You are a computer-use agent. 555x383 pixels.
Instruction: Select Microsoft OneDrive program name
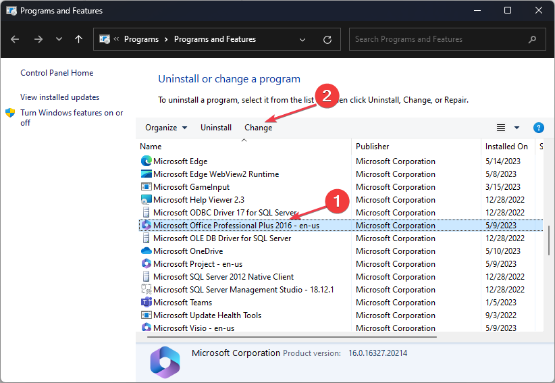click(188, 251)
